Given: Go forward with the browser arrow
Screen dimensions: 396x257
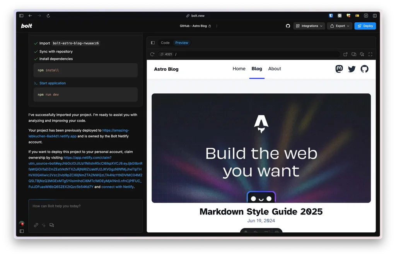Looking at the screenshot, I should [x=39, y=15].
